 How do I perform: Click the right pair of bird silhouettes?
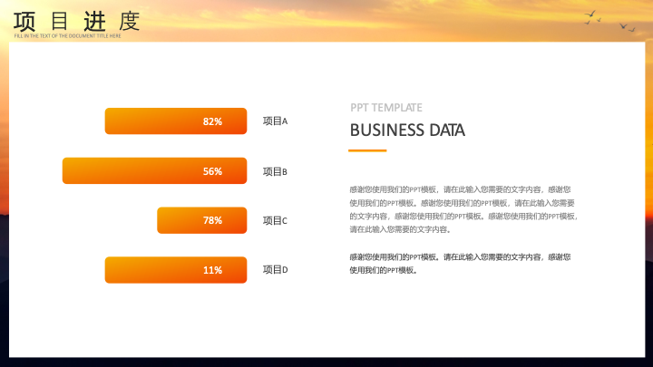(x=627, y=26)
